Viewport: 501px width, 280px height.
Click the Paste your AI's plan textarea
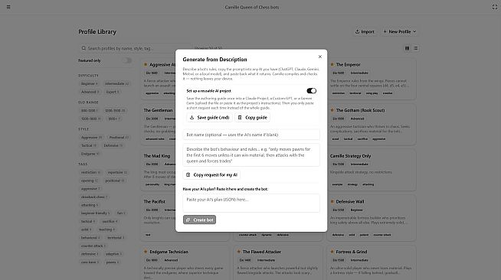(x=251, y=203)
